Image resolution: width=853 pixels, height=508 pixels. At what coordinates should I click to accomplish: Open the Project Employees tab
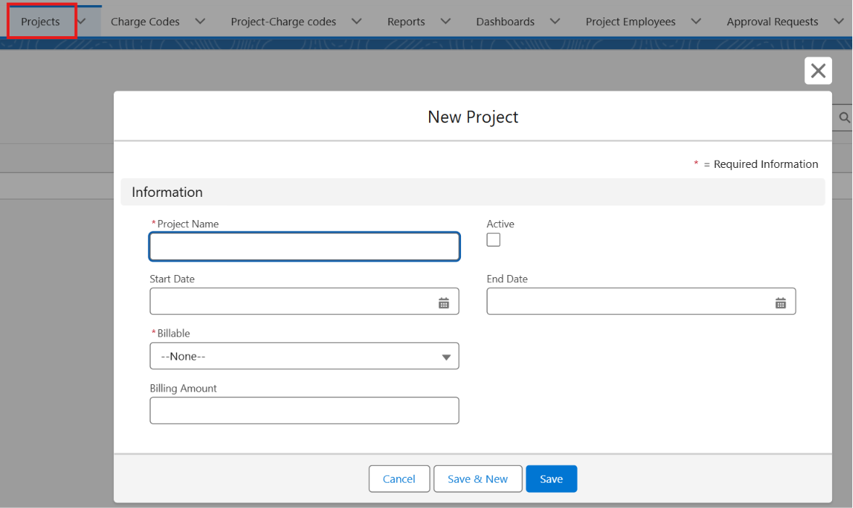point(631,22)
